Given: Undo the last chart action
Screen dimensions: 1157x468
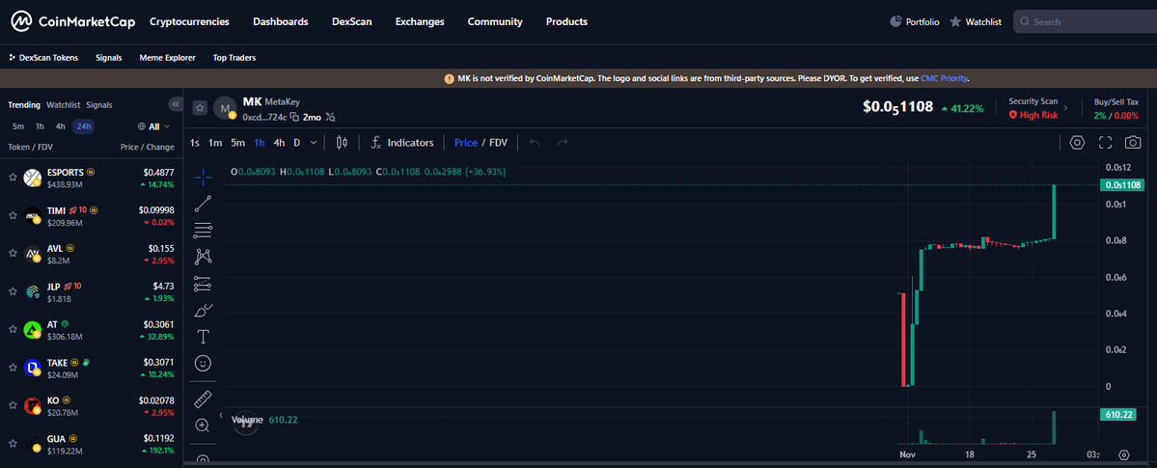Looking at the screenshot, I should pyautogui.click(x=535, y=143).
